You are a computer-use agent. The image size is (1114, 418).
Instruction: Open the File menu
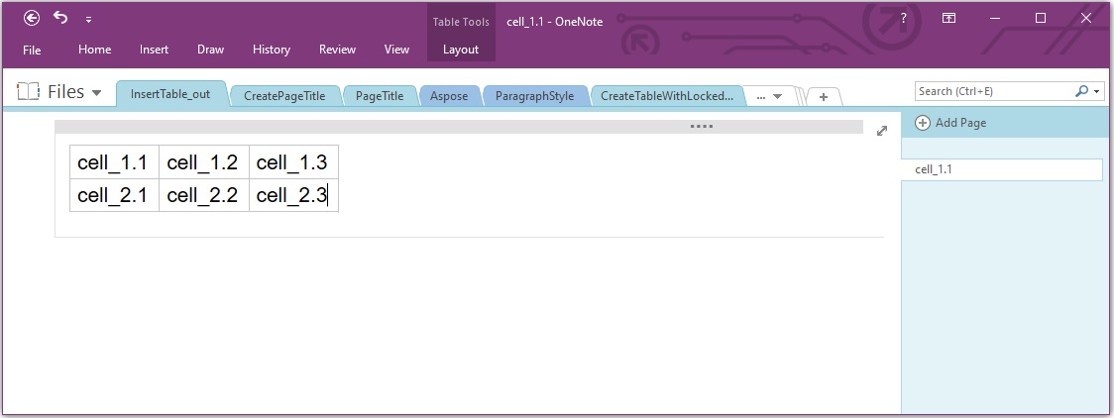point(32,50)
